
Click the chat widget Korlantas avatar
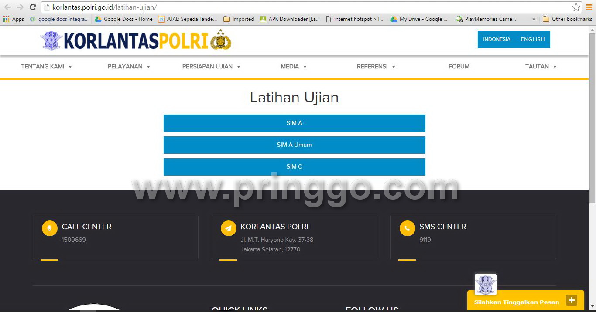pos(485,285)
